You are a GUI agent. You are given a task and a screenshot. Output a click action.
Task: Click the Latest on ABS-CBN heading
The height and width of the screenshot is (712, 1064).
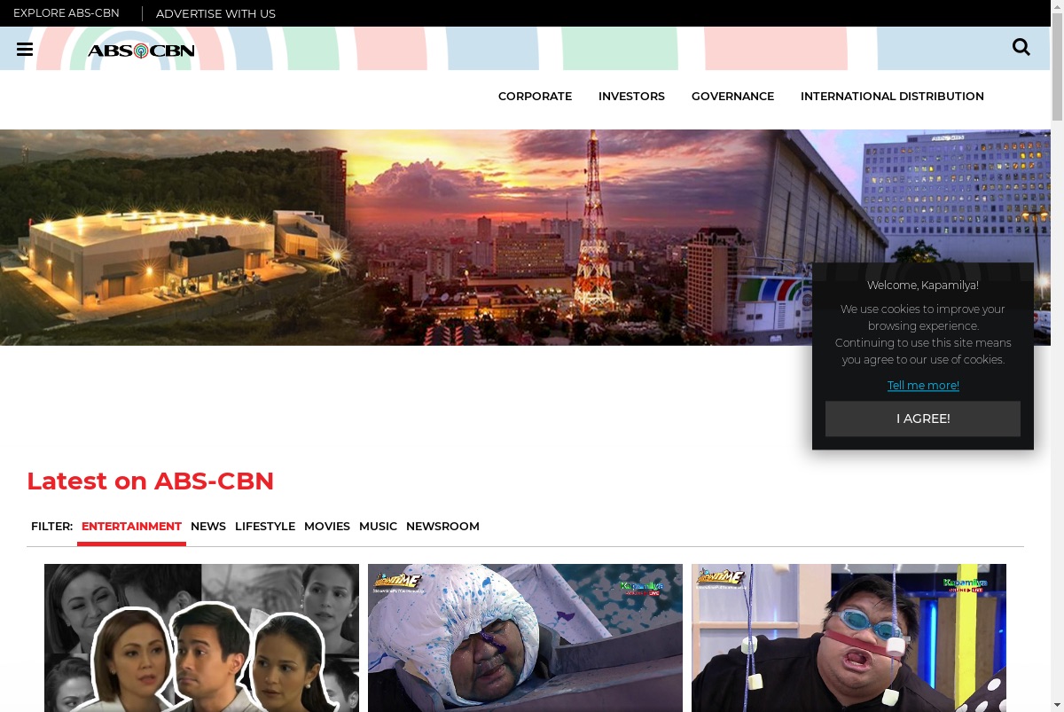[x=150, y=481]
